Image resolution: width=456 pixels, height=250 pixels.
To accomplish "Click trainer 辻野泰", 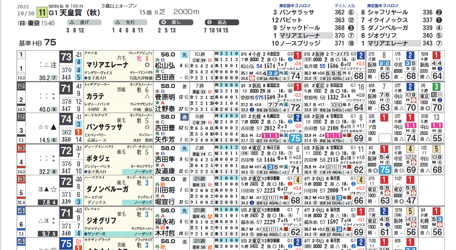I will pos(165,108).
